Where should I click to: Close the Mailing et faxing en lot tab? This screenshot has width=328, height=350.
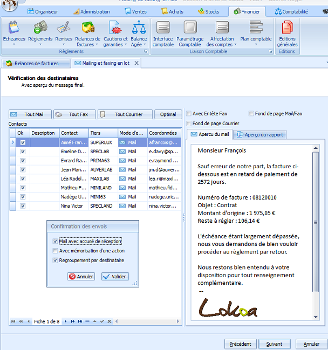pyautogui.click(x=136, y=63)
